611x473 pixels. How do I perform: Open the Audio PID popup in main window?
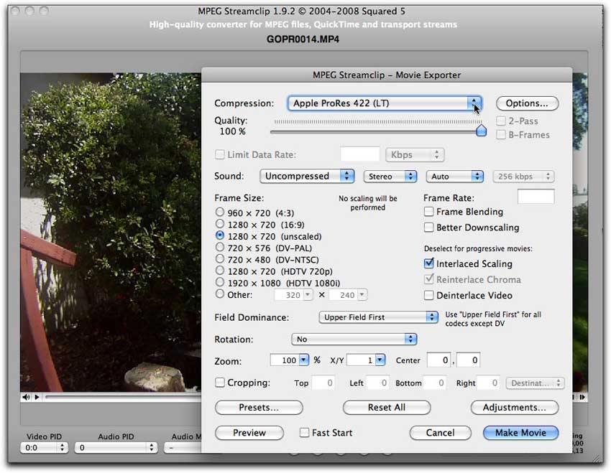tap(116, 448)
